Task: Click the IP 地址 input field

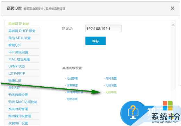Action: coord(104,28)
